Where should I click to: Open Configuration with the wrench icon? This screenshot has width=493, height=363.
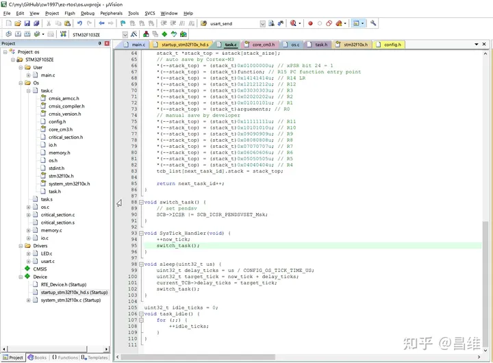point(373,23)
